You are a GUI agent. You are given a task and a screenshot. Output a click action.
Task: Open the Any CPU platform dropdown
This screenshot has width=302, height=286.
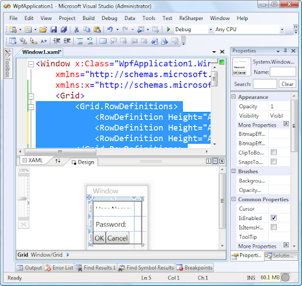point(282,29)
